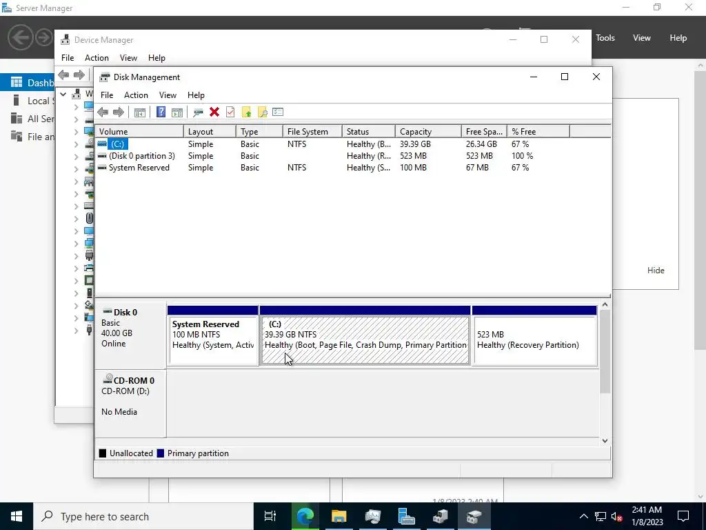The width and height of the screenshot is (706, 530).
Task: Click the disk pane scrollbar down arrow
Action: pos(605,441)
